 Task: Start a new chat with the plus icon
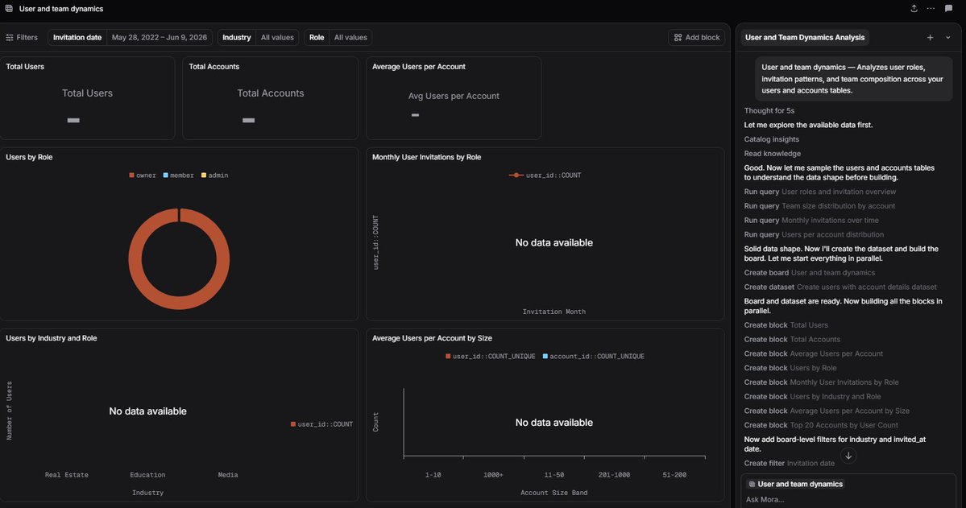pos(930,38)
